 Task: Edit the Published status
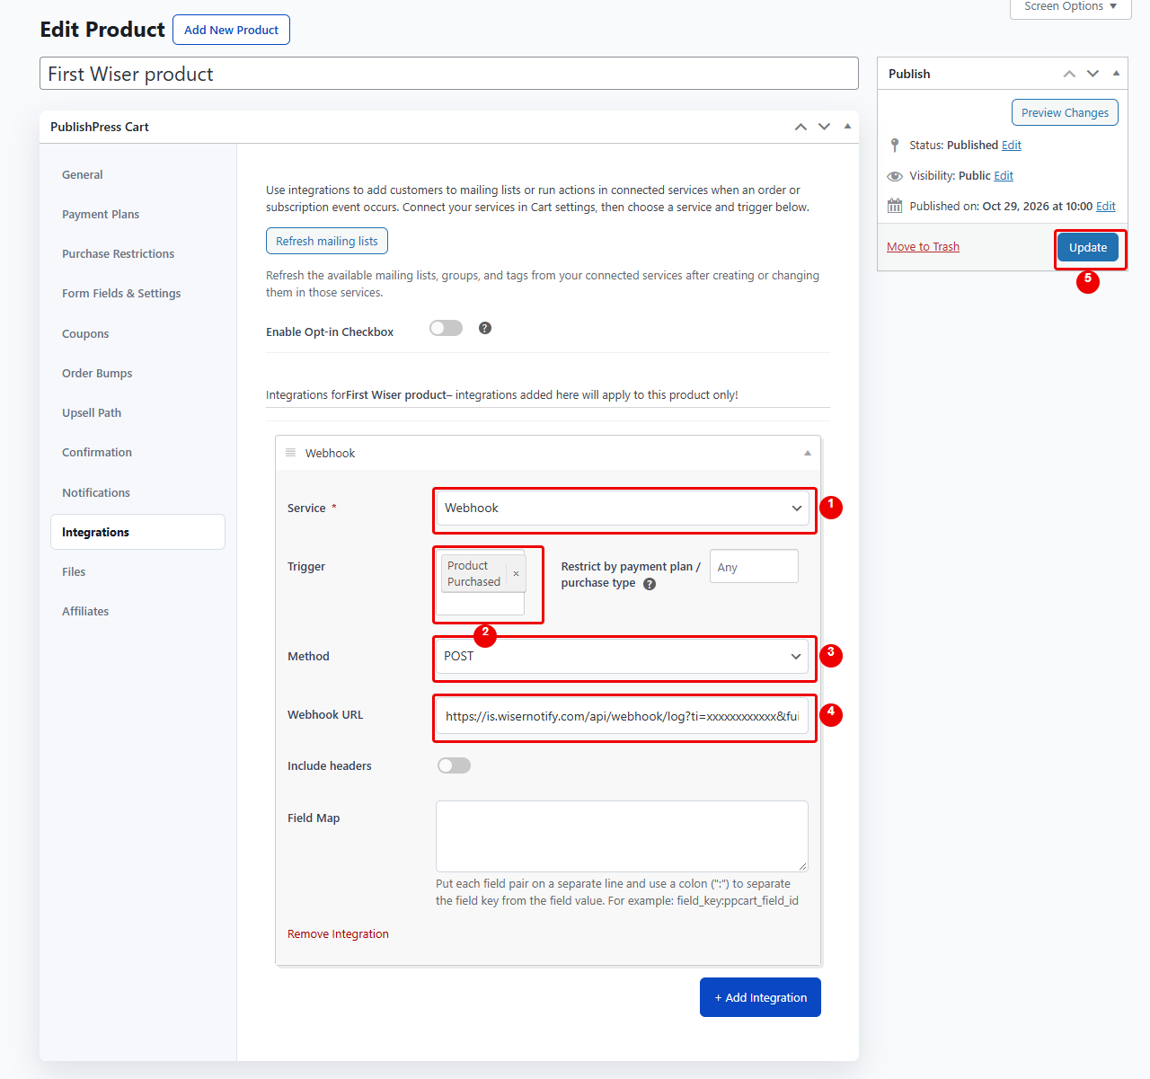click(x=1012, y=145)
